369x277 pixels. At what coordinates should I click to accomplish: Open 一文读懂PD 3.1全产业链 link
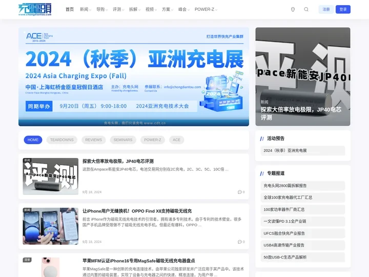(x=303, y=222)
